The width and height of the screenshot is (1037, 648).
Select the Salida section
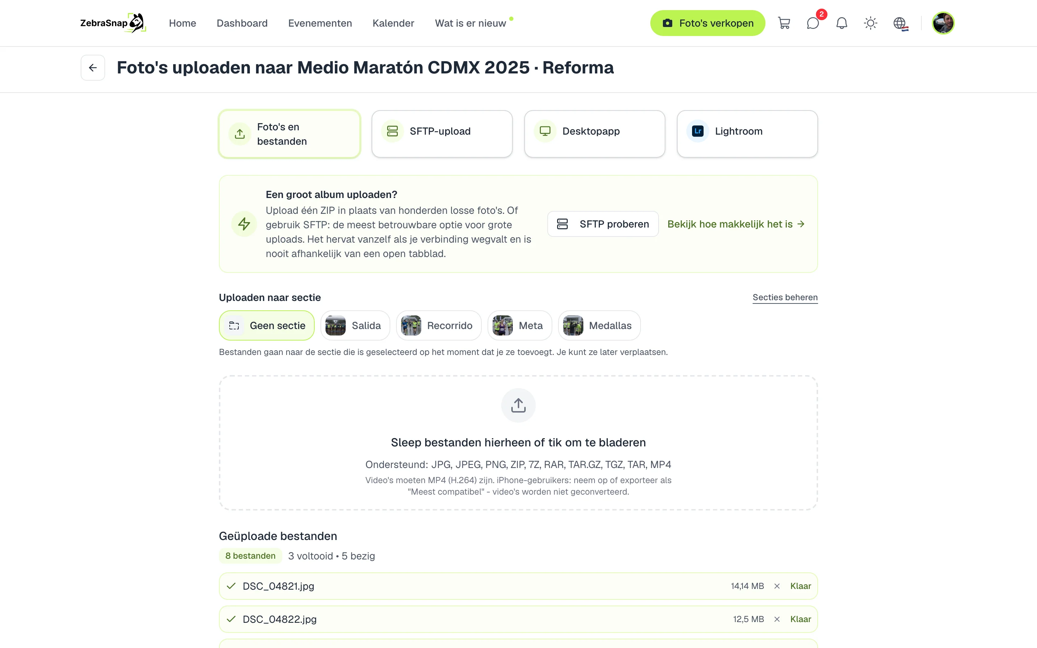(355, 326)
